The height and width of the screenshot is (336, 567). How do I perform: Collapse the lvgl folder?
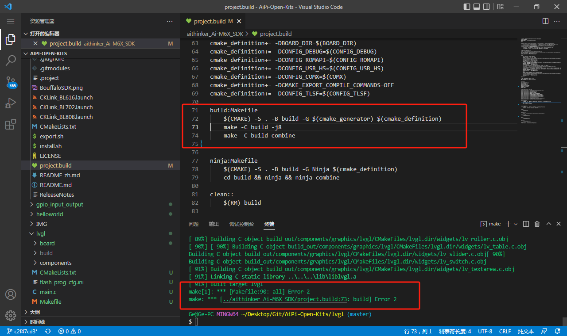(x=101, y=233)
